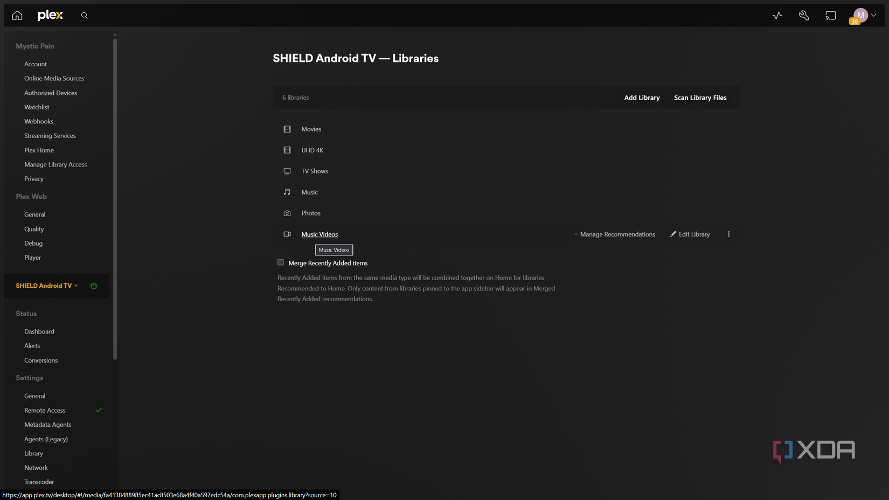Select Quality under Plex Web
The height and width of the screenshot is (500, 889).
pyautogui.click(x=34, y=229)
